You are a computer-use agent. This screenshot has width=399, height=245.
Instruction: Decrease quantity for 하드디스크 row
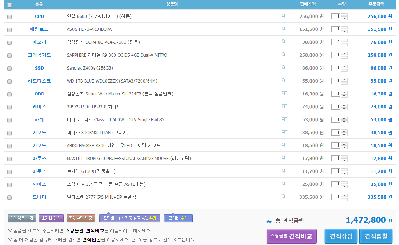344,83
